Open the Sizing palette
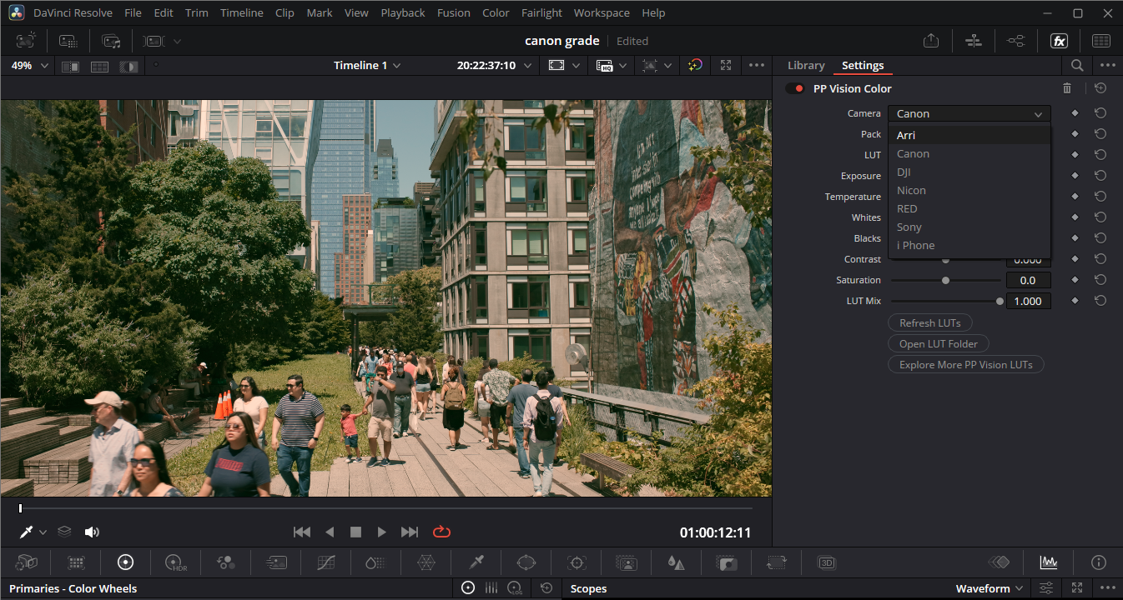The height and width of the screenshot is (600, 1123). pyautogui.click(x=777, y=562)
